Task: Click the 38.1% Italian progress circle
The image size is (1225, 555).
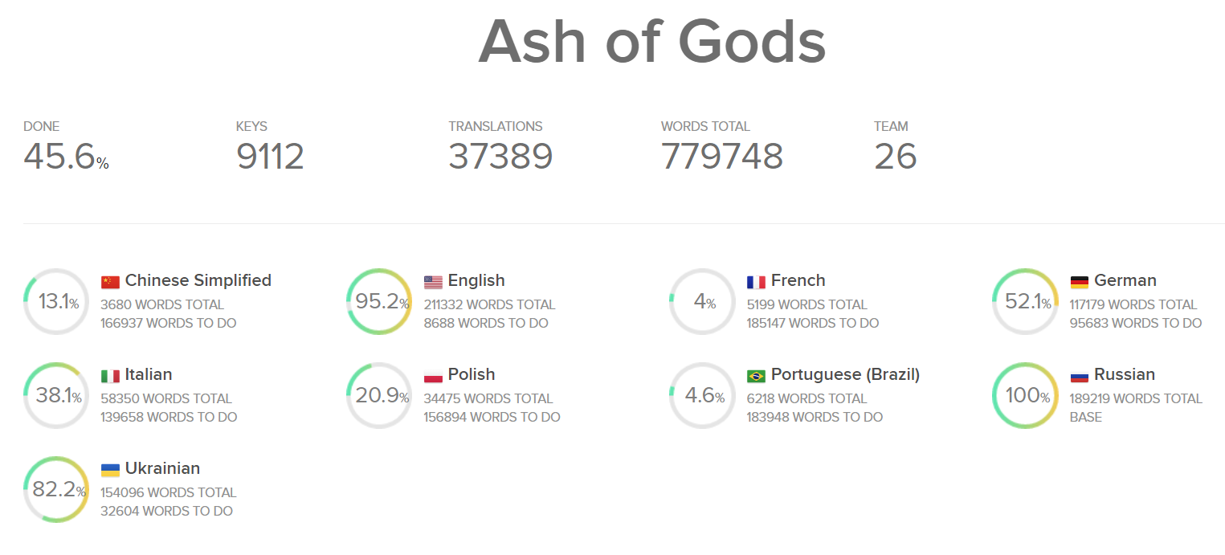Action: [x=56, y=396]
